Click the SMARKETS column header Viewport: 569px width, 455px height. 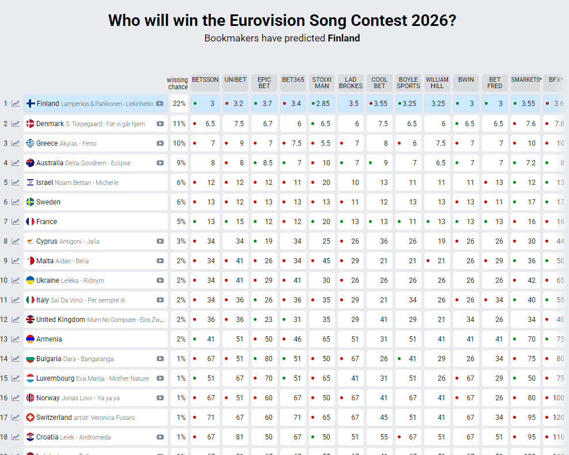coord(526,80)
